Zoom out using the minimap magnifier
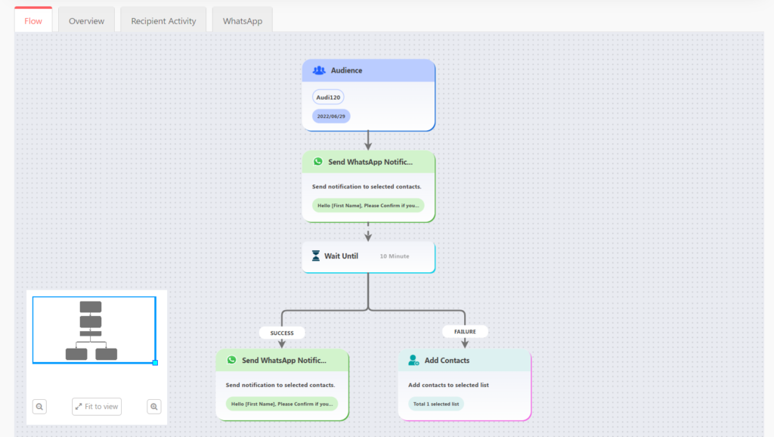Viewport: 774px width, 437px height. coord(40,407)
